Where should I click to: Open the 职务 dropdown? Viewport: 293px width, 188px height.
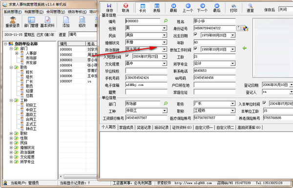click(x=232, y=104)
